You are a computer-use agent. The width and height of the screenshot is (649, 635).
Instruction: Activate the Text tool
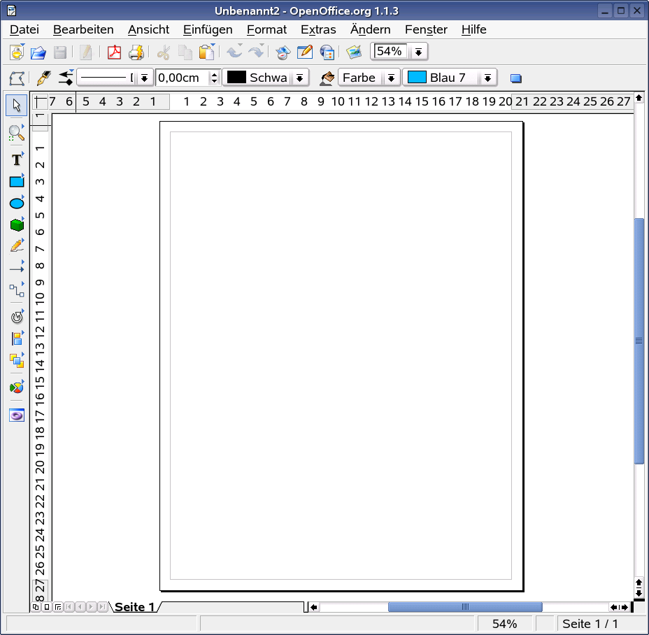click(15, 159)
